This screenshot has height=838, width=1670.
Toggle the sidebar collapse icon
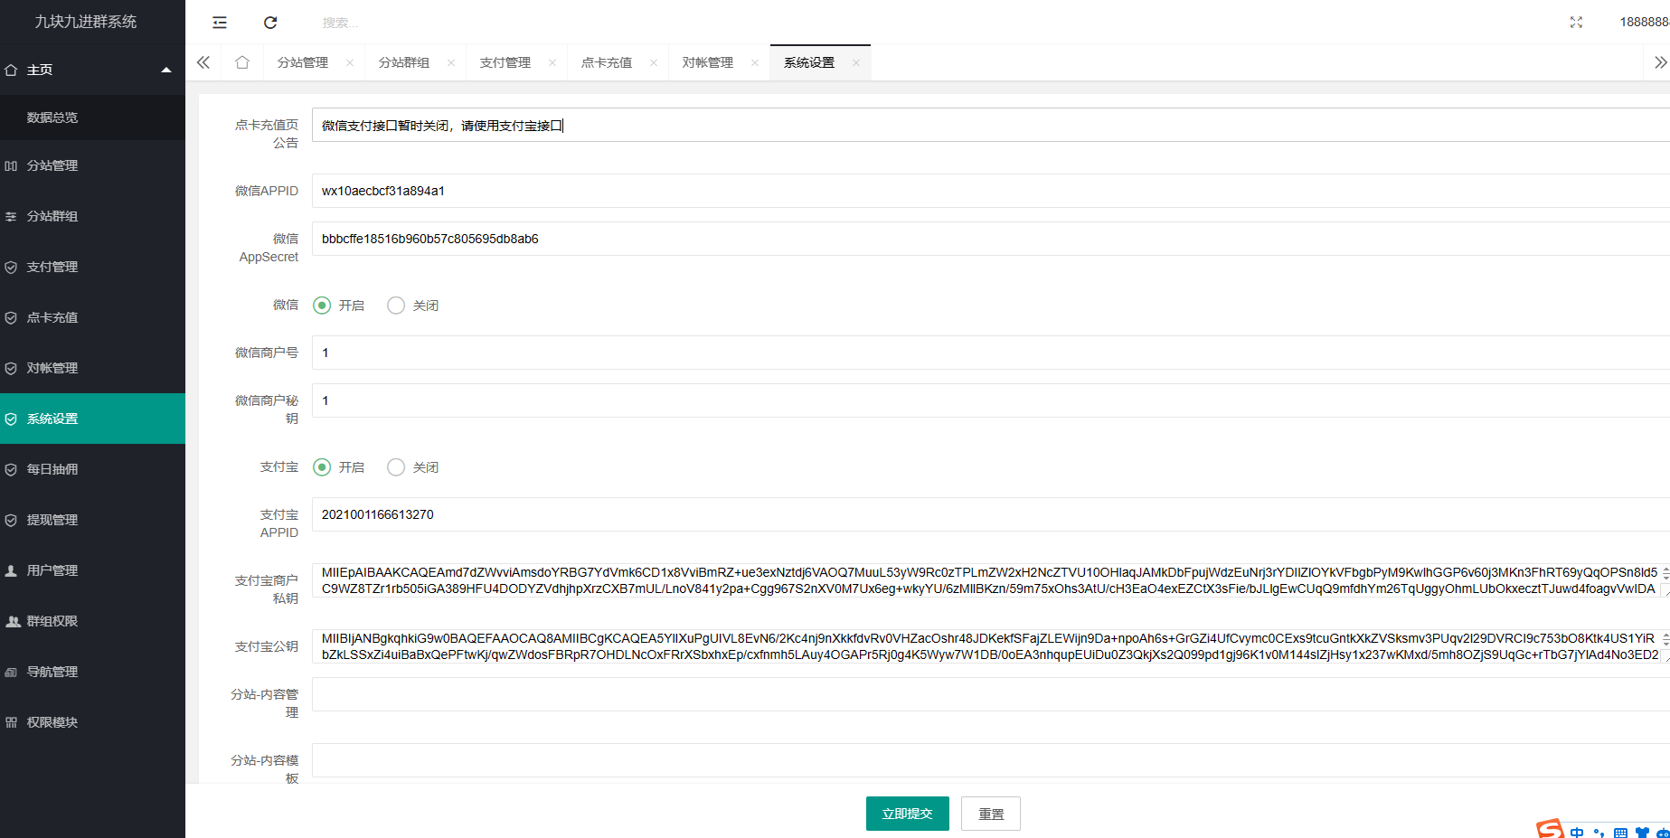pyautogui.click(x=220, y=23)
